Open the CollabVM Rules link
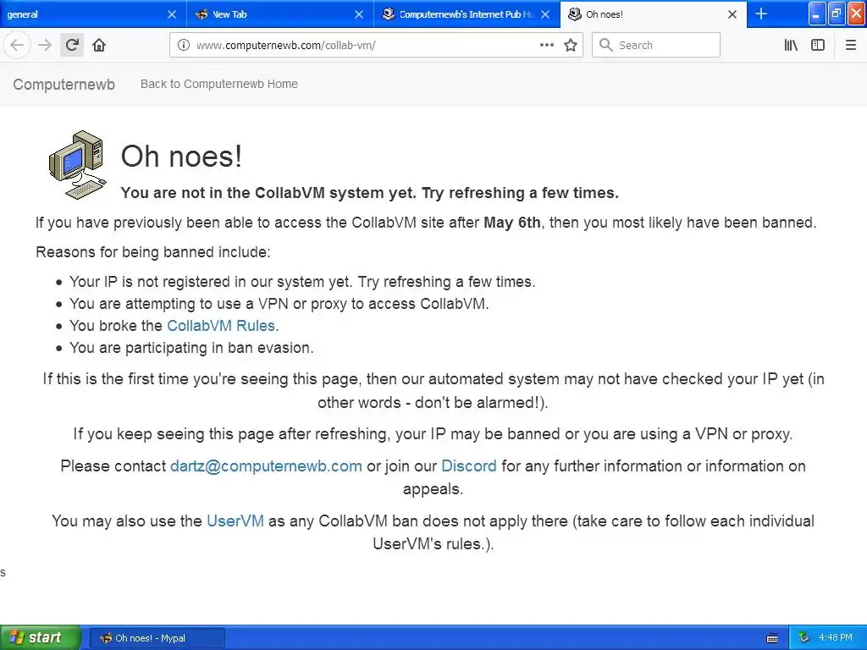This screenshot has height=650, width=867. [221, 326]
